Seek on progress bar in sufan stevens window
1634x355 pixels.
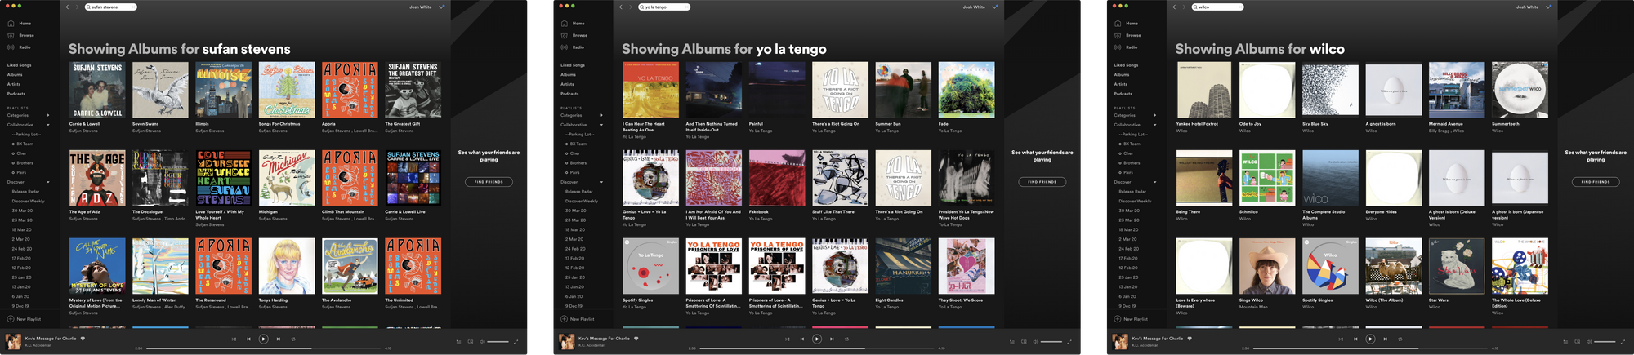click(x=263, y=348)
